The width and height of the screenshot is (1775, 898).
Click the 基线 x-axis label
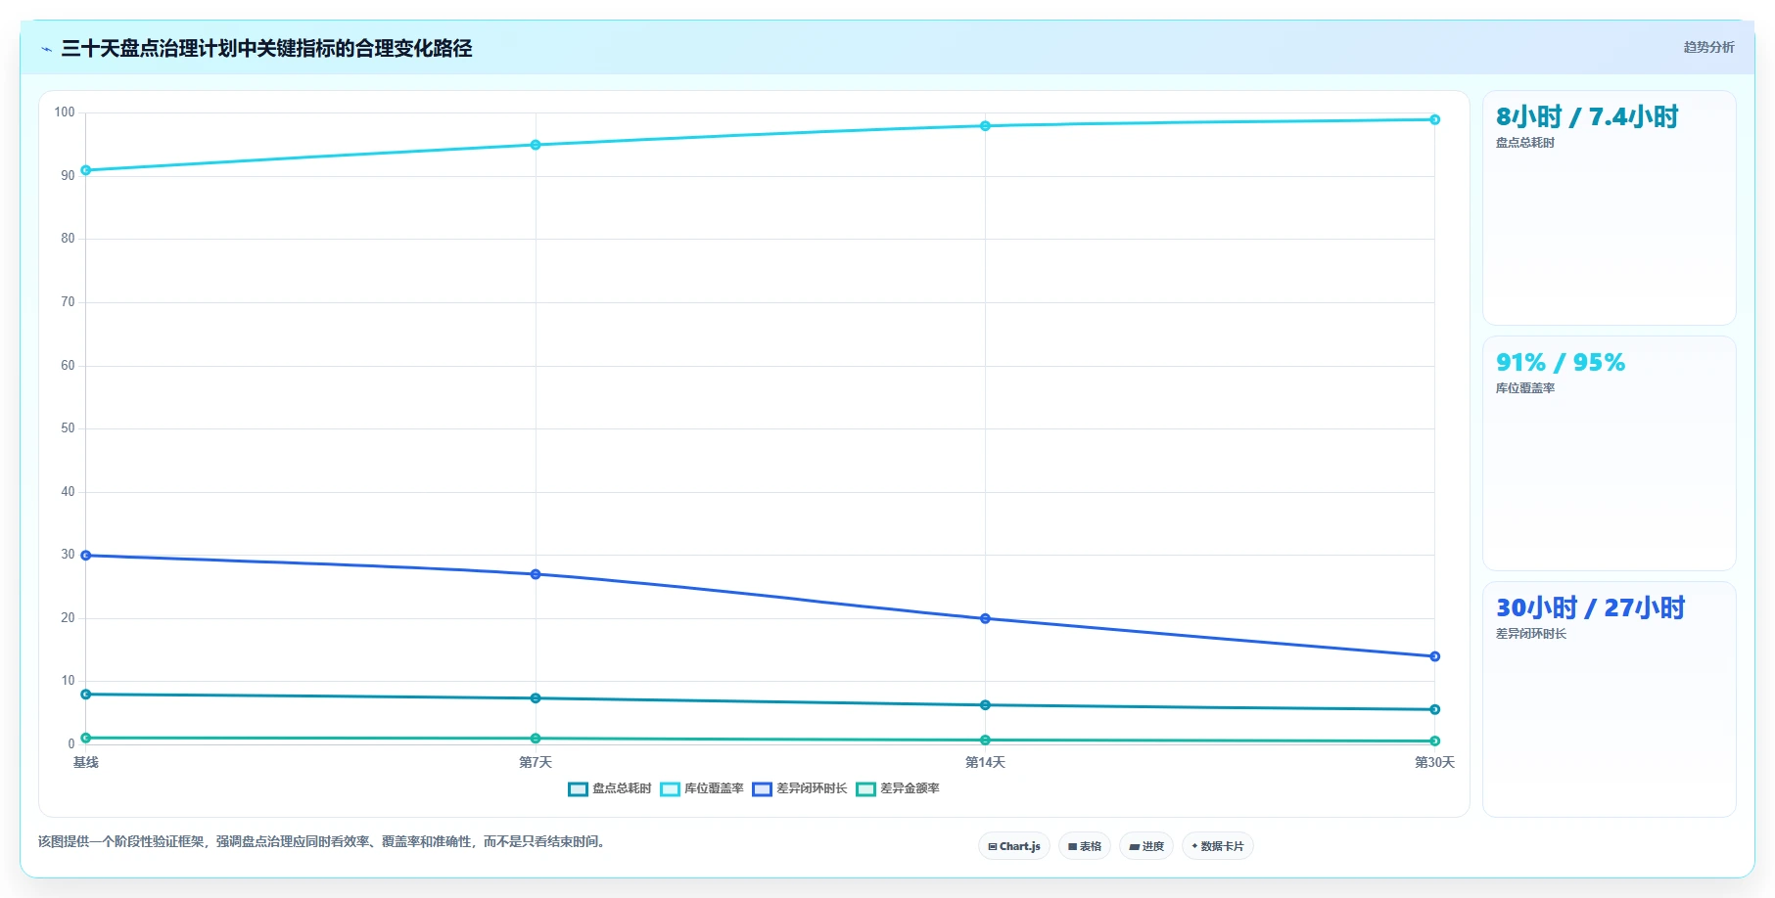click(86, 762)
